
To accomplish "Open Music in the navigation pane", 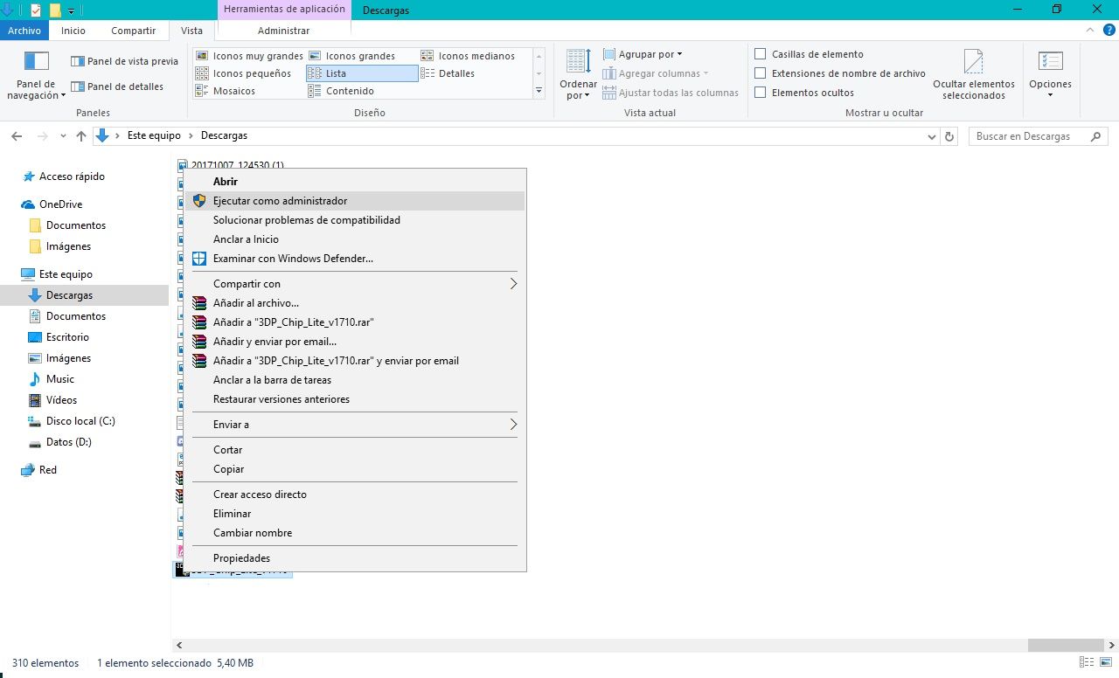I will coord(60,379).
